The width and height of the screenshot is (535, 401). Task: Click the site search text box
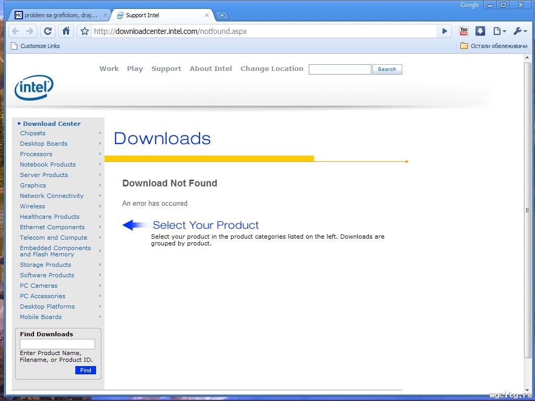point(340,69)
